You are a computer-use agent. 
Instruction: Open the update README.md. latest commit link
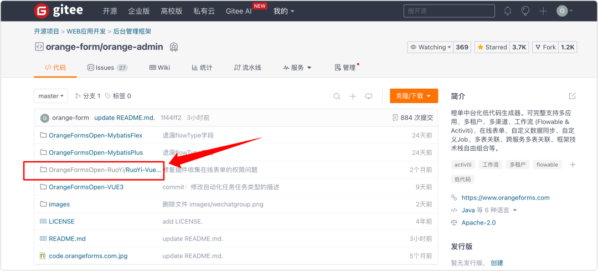pyautogui.click(x=125, y=117)
